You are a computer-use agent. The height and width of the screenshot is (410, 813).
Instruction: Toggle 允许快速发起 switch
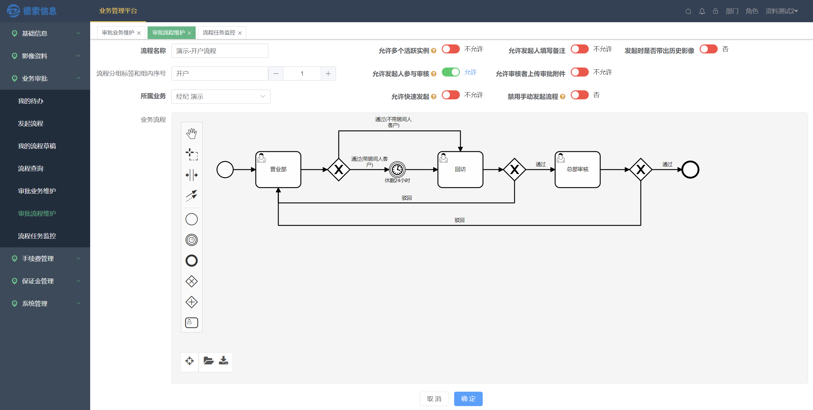(x=450, y=95)
